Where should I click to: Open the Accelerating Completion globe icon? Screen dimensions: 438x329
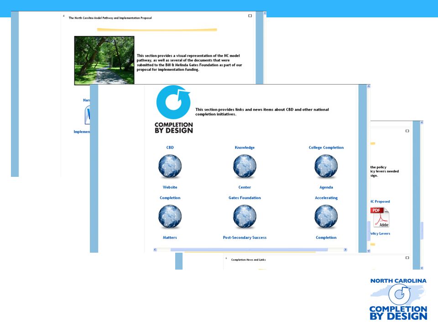click(x=326, y=217)
